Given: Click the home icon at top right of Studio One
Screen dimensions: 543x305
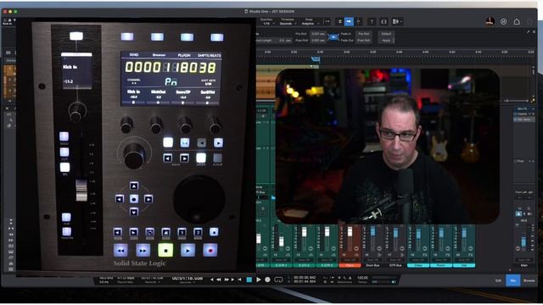Looking at the screenshot, I should (x=517, y=22).
